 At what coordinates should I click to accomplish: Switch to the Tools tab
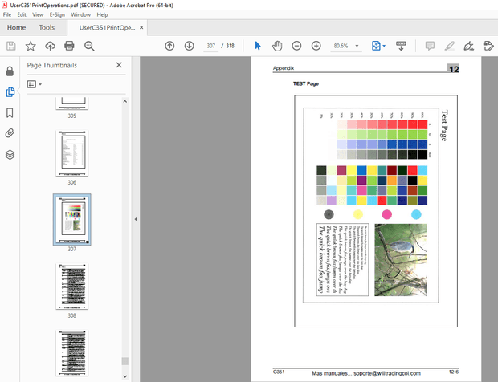[47, 27]
